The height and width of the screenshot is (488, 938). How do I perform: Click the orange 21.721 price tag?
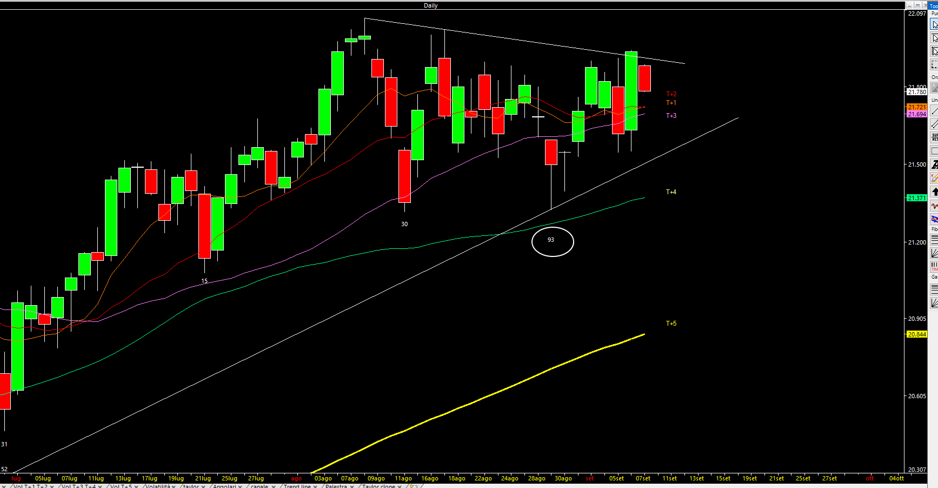(x=917, y=107)
